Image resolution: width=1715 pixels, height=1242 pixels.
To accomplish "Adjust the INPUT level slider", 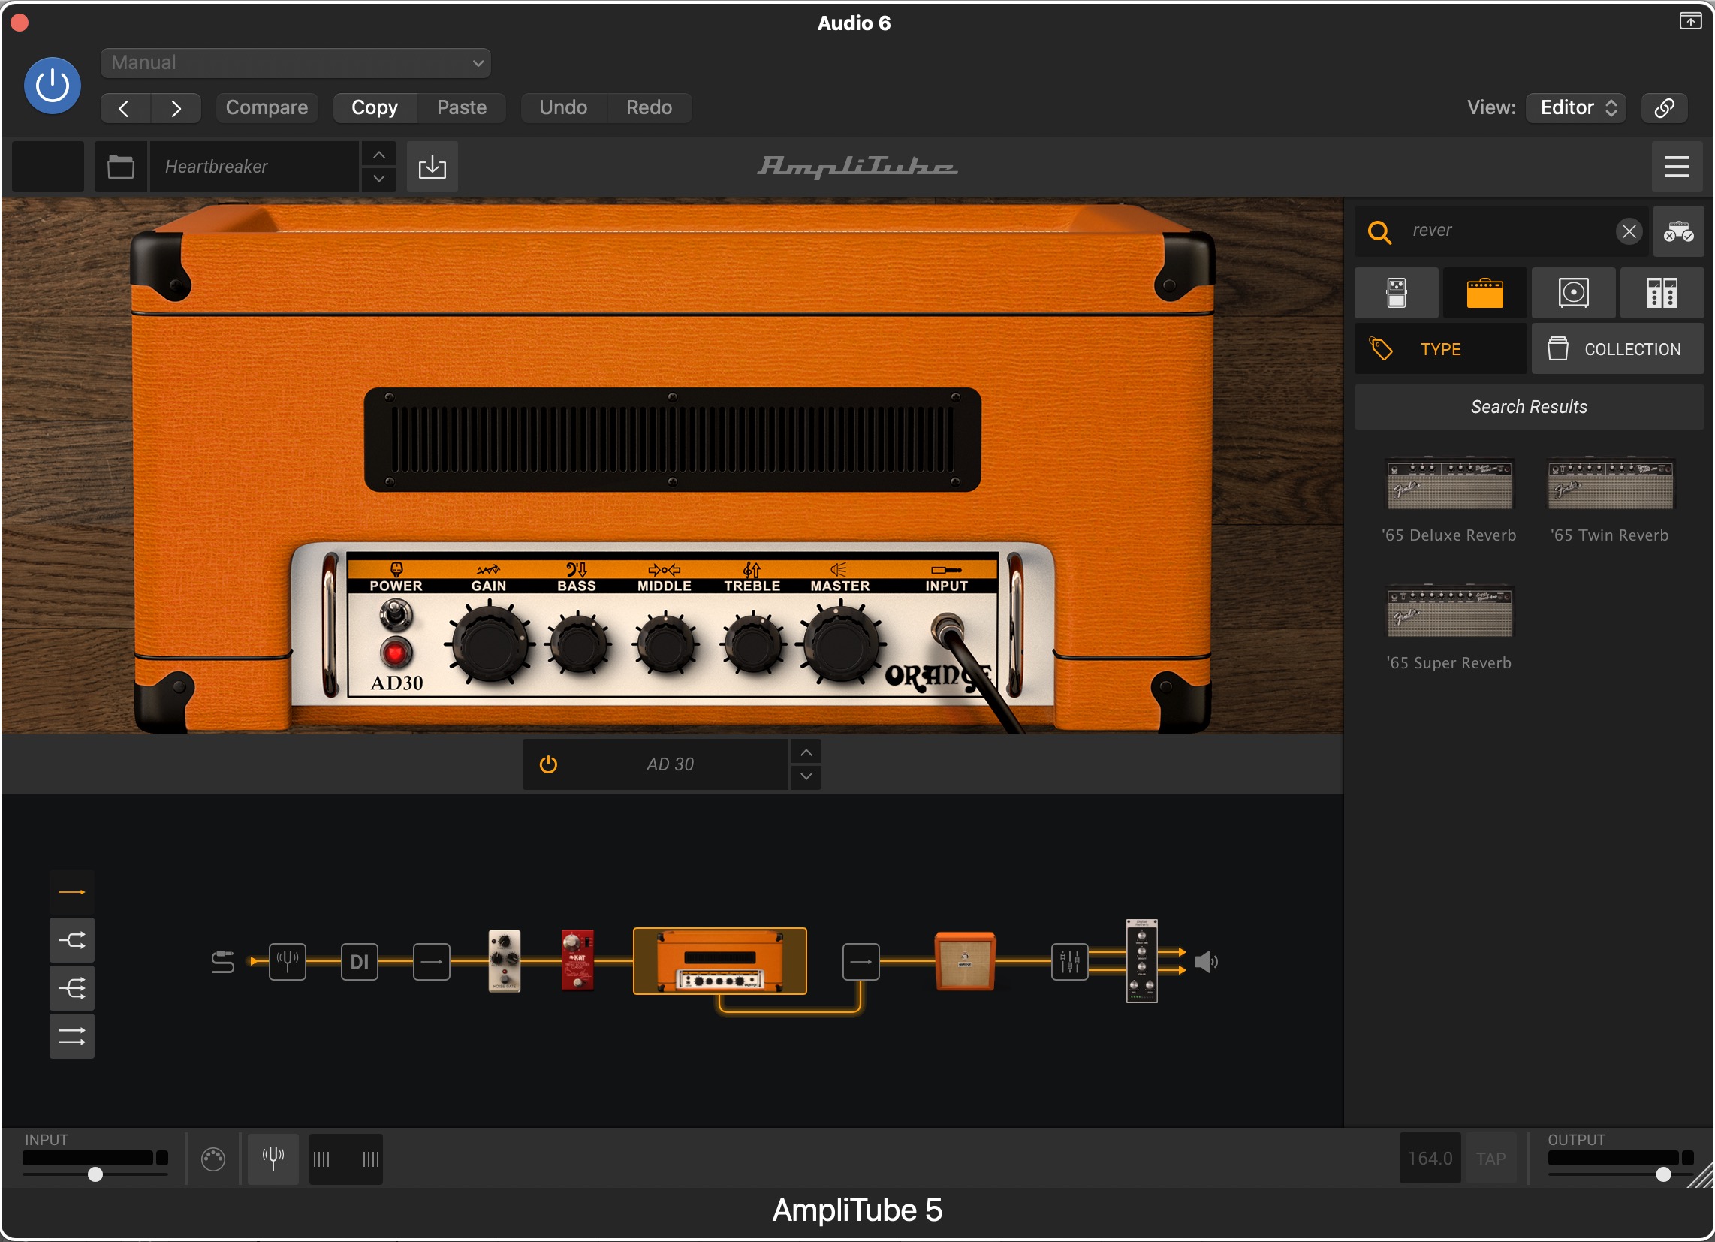I will (95, 1174).
